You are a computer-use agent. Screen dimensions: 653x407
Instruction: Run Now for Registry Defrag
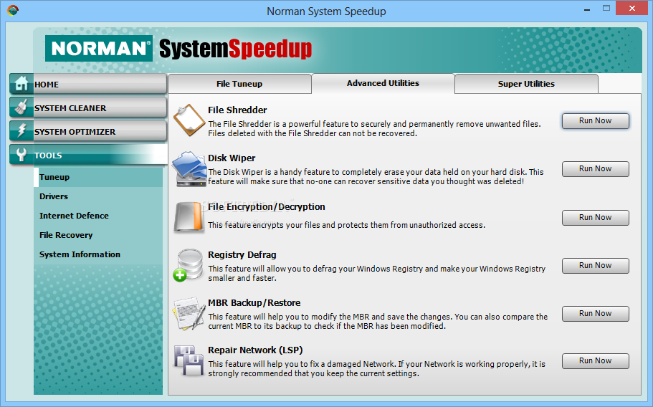(595, 266)
